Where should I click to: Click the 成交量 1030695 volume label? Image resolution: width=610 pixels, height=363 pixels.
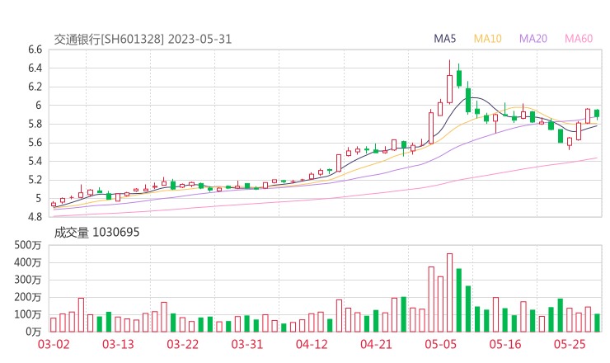[96, 233]
